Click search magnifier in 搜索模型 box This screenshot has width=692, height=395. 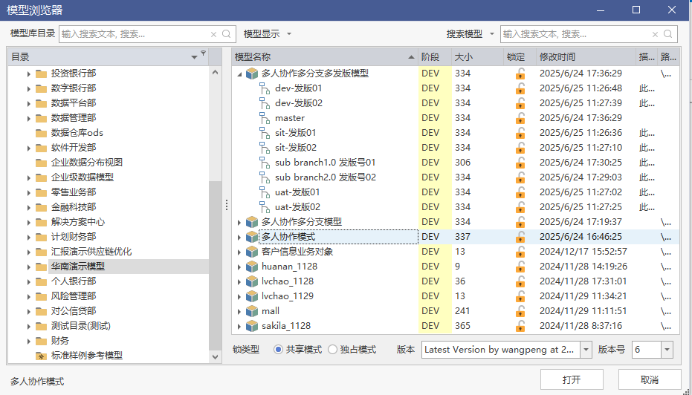667,34
